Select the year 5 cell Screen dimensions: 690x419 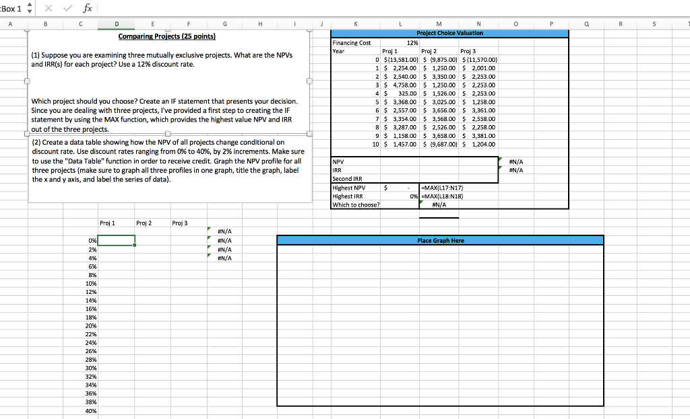click(x=356, y=102)
